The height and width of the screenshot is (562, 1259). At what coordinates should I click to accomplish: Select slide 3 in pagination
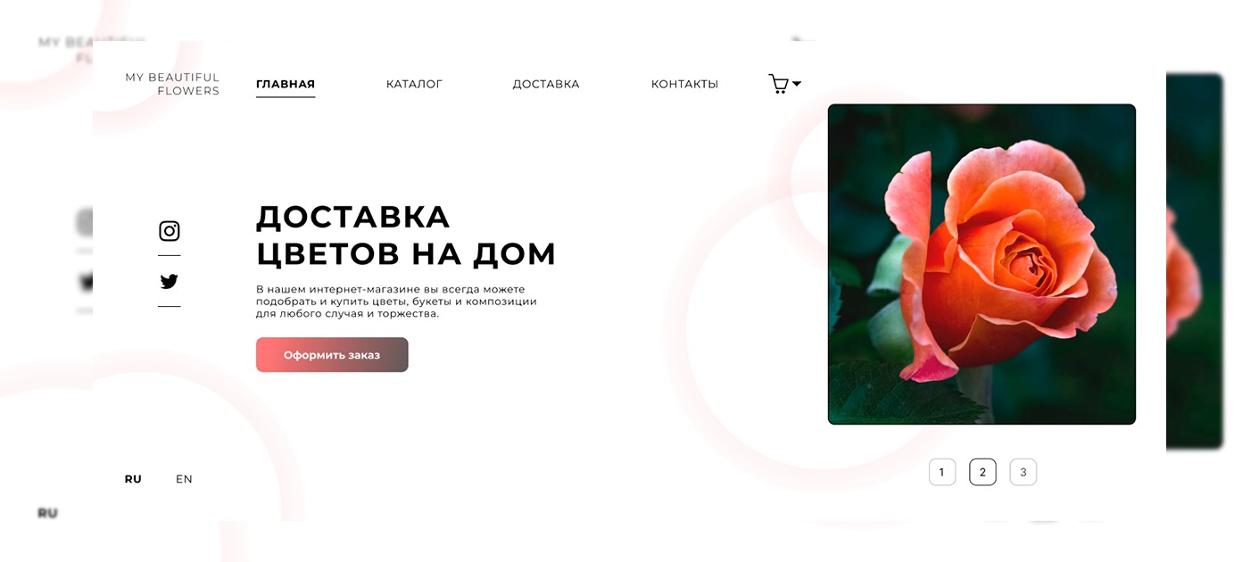[x=1023, y=472]
